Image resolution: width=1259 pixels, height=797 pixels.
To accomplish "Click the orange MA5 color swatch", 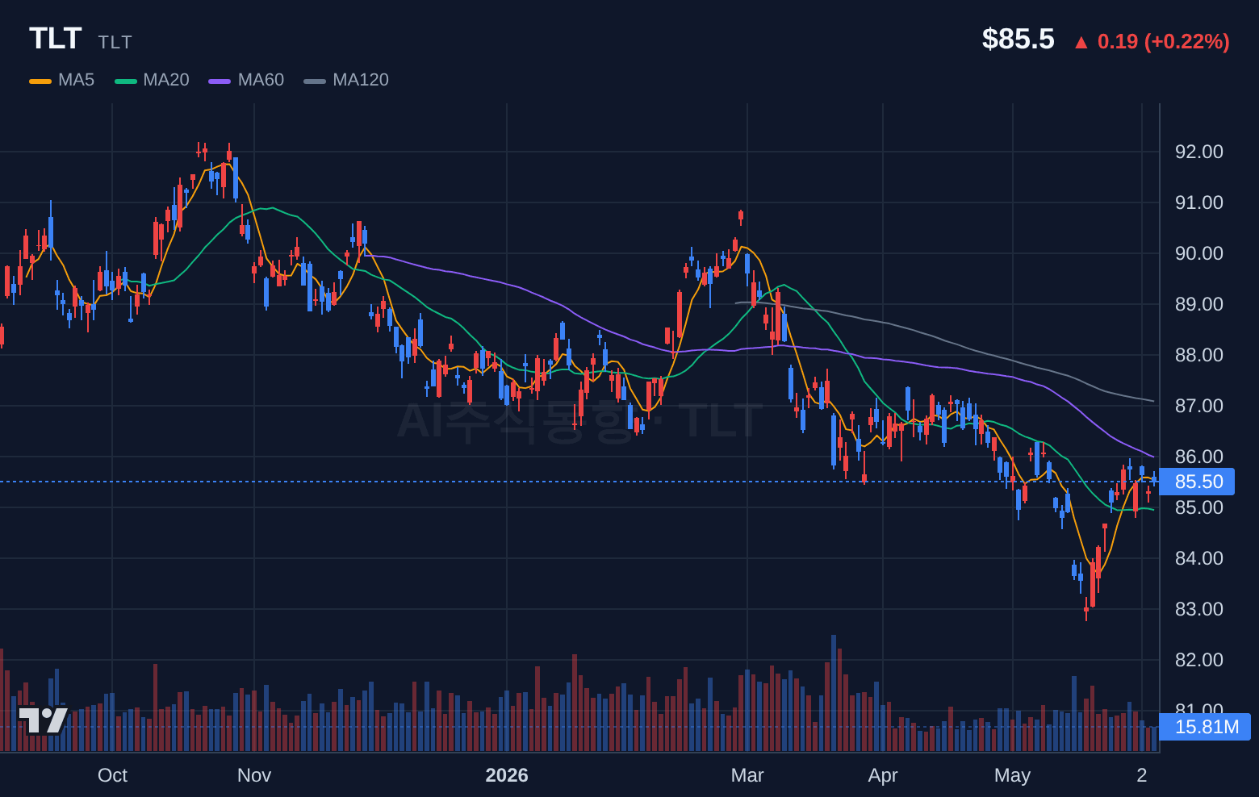I will point(40,81).
